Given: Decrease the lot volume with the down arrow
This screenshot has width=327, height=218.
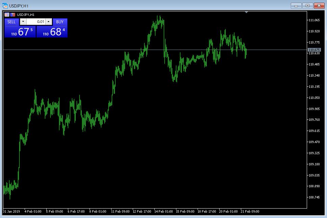Looking at the screenshot, I should click(23, 22).
